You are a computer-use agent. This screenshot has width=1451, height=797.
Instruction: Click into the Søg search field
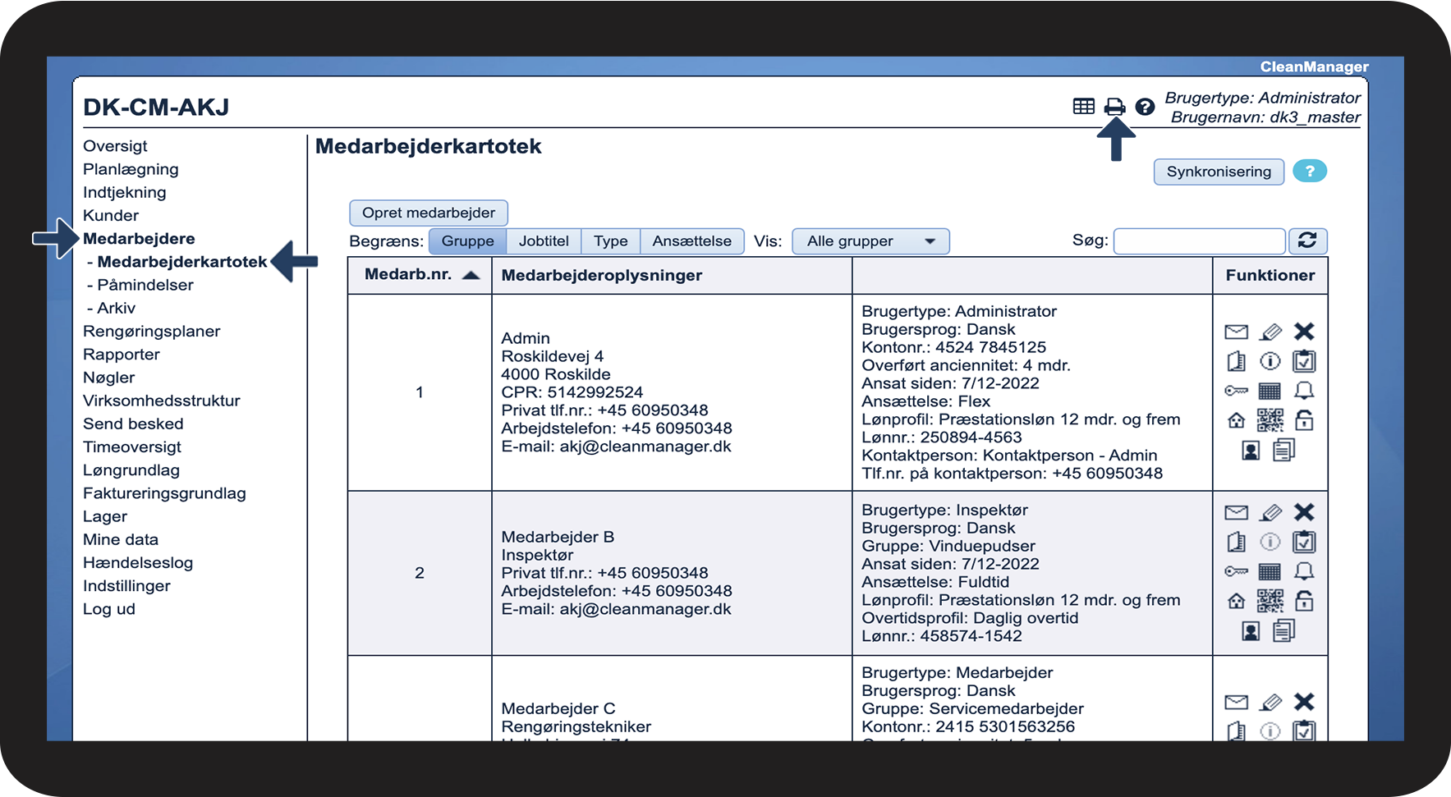pos(1199,240)
